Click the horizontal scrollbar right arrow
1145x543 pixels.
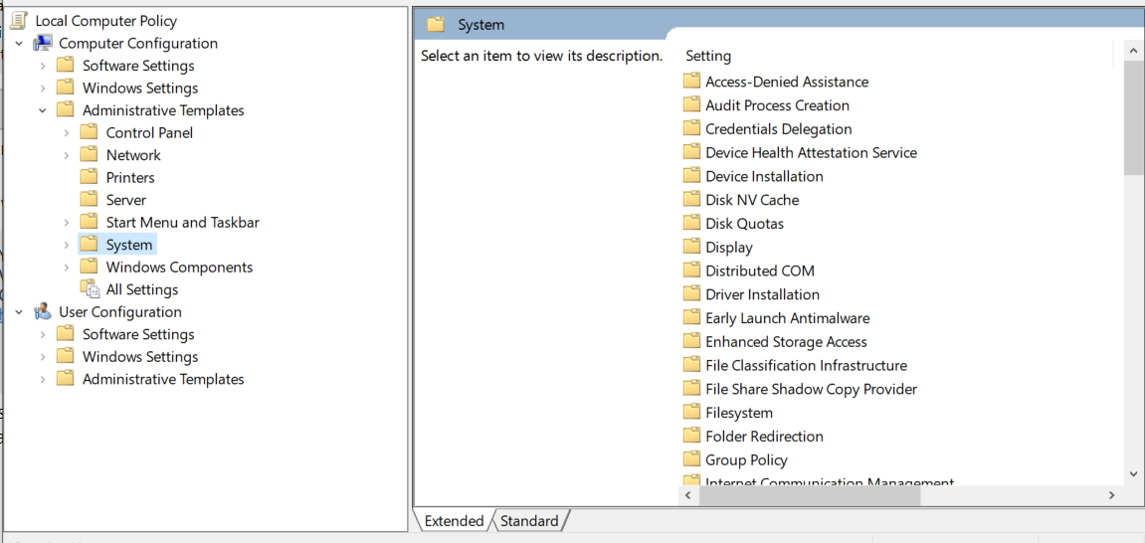click(x=1111, y=495)
